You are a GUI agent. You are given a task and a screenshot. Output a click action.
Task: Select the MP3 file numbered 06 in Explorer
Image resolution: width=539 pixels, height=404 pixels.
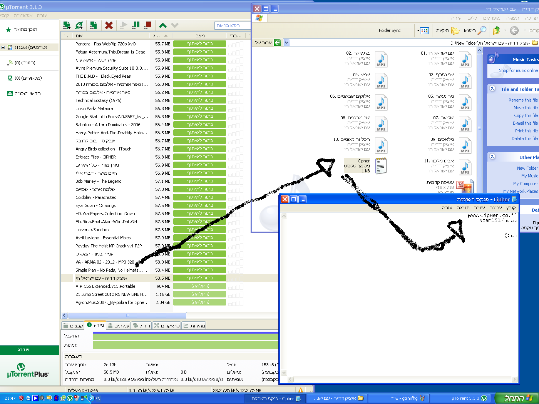pos(381,102)
